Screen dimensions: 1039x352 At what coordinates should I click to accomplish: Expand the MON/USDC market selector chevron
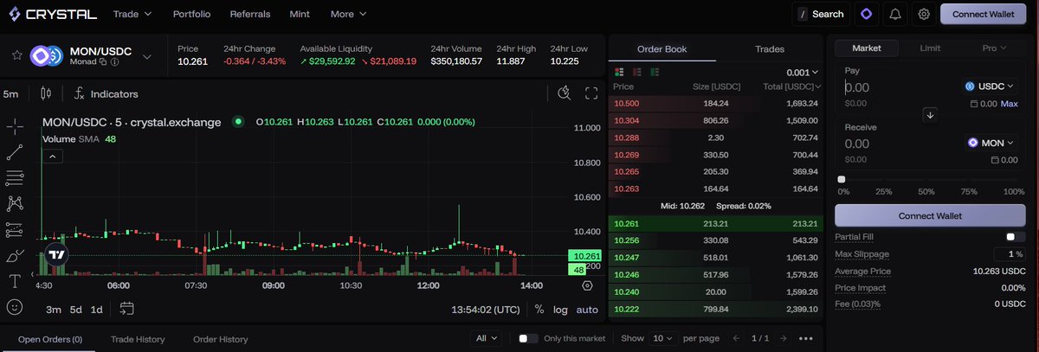tap(146, 56)
